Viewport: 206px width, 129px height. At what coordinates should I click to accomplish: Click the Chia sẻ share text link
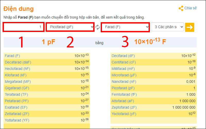[191, 8]
